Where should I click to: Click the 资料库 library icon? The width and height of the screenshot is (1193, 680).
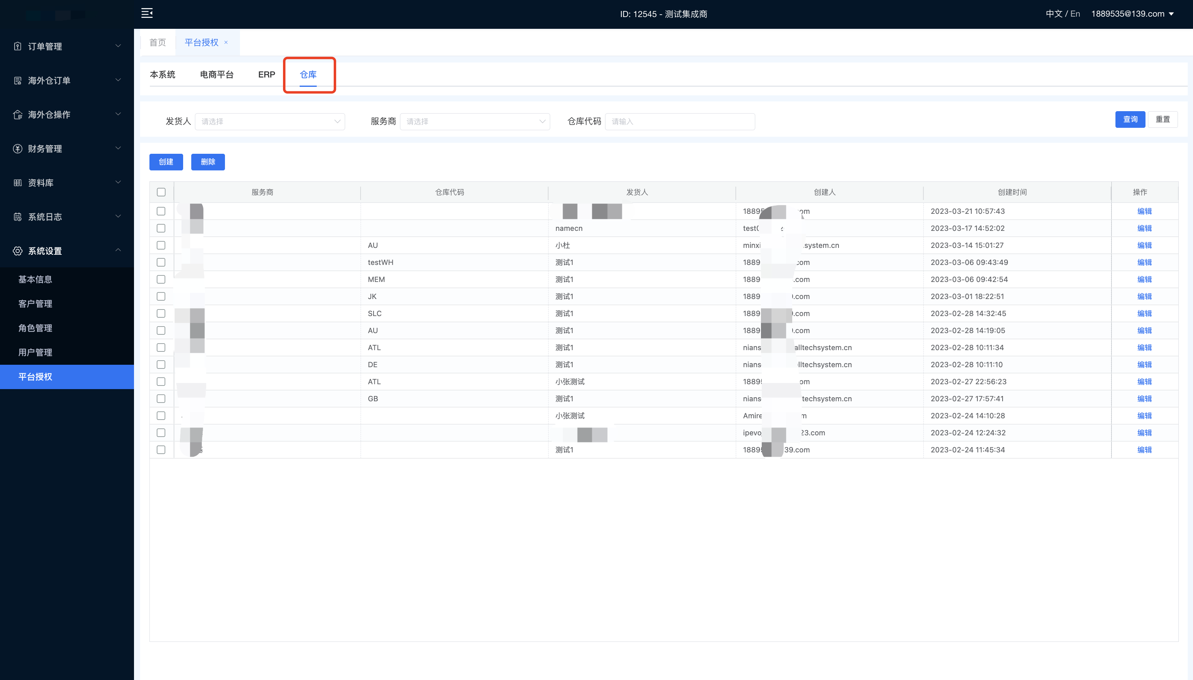pos(18,183)
